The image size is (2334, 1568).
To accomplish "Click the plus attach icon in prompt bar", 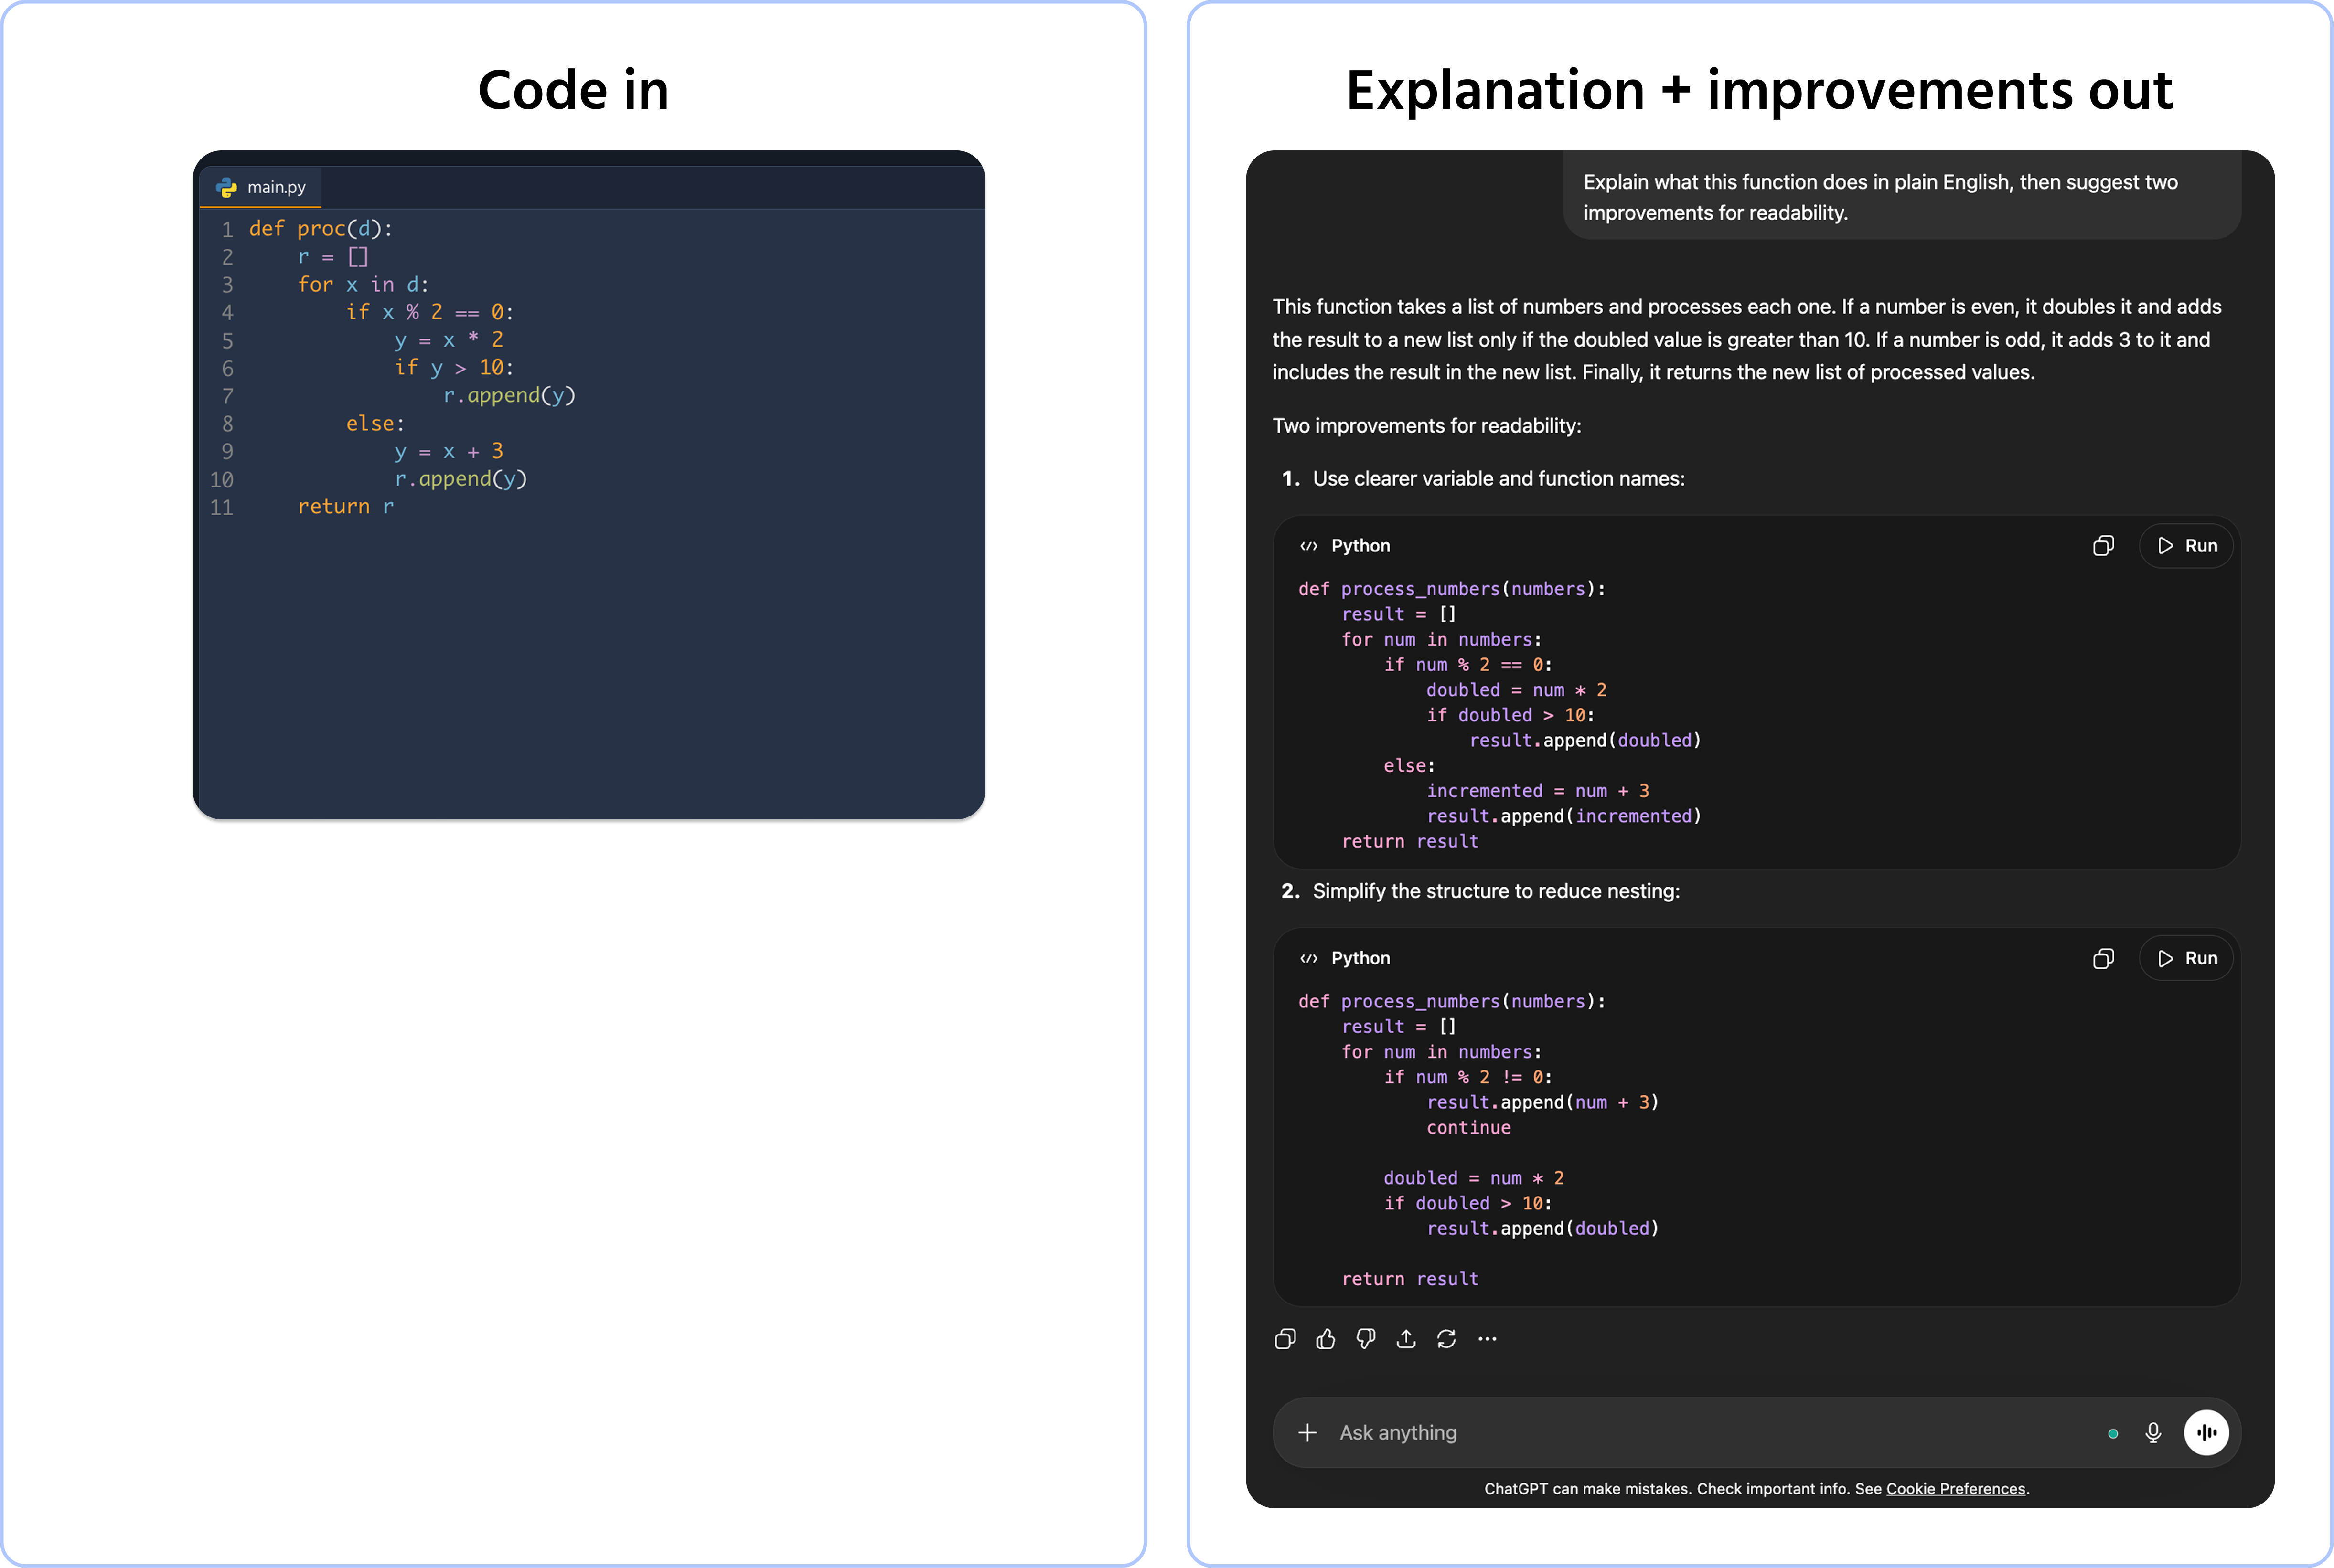I will coord(1306,1433).
